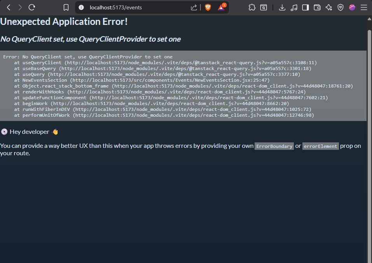
Task: Open the Brave Shields panel
Action: tap(208, 7)
